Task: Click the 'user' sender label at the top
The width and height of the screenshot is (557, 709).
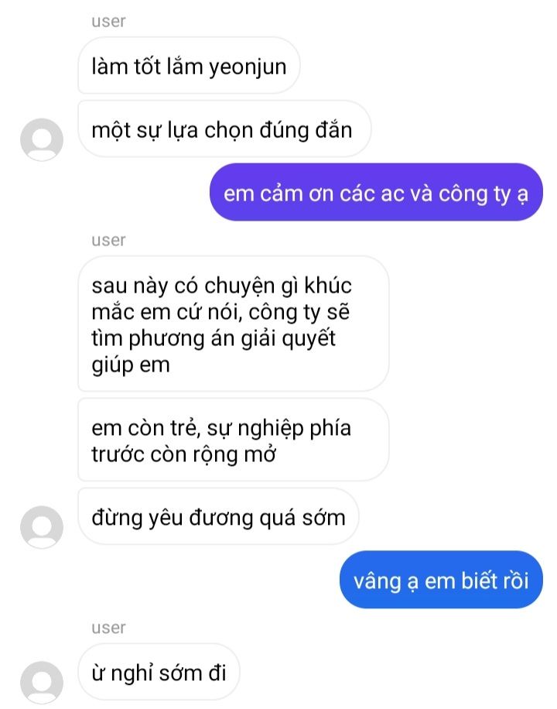Action: coord(108,21)
